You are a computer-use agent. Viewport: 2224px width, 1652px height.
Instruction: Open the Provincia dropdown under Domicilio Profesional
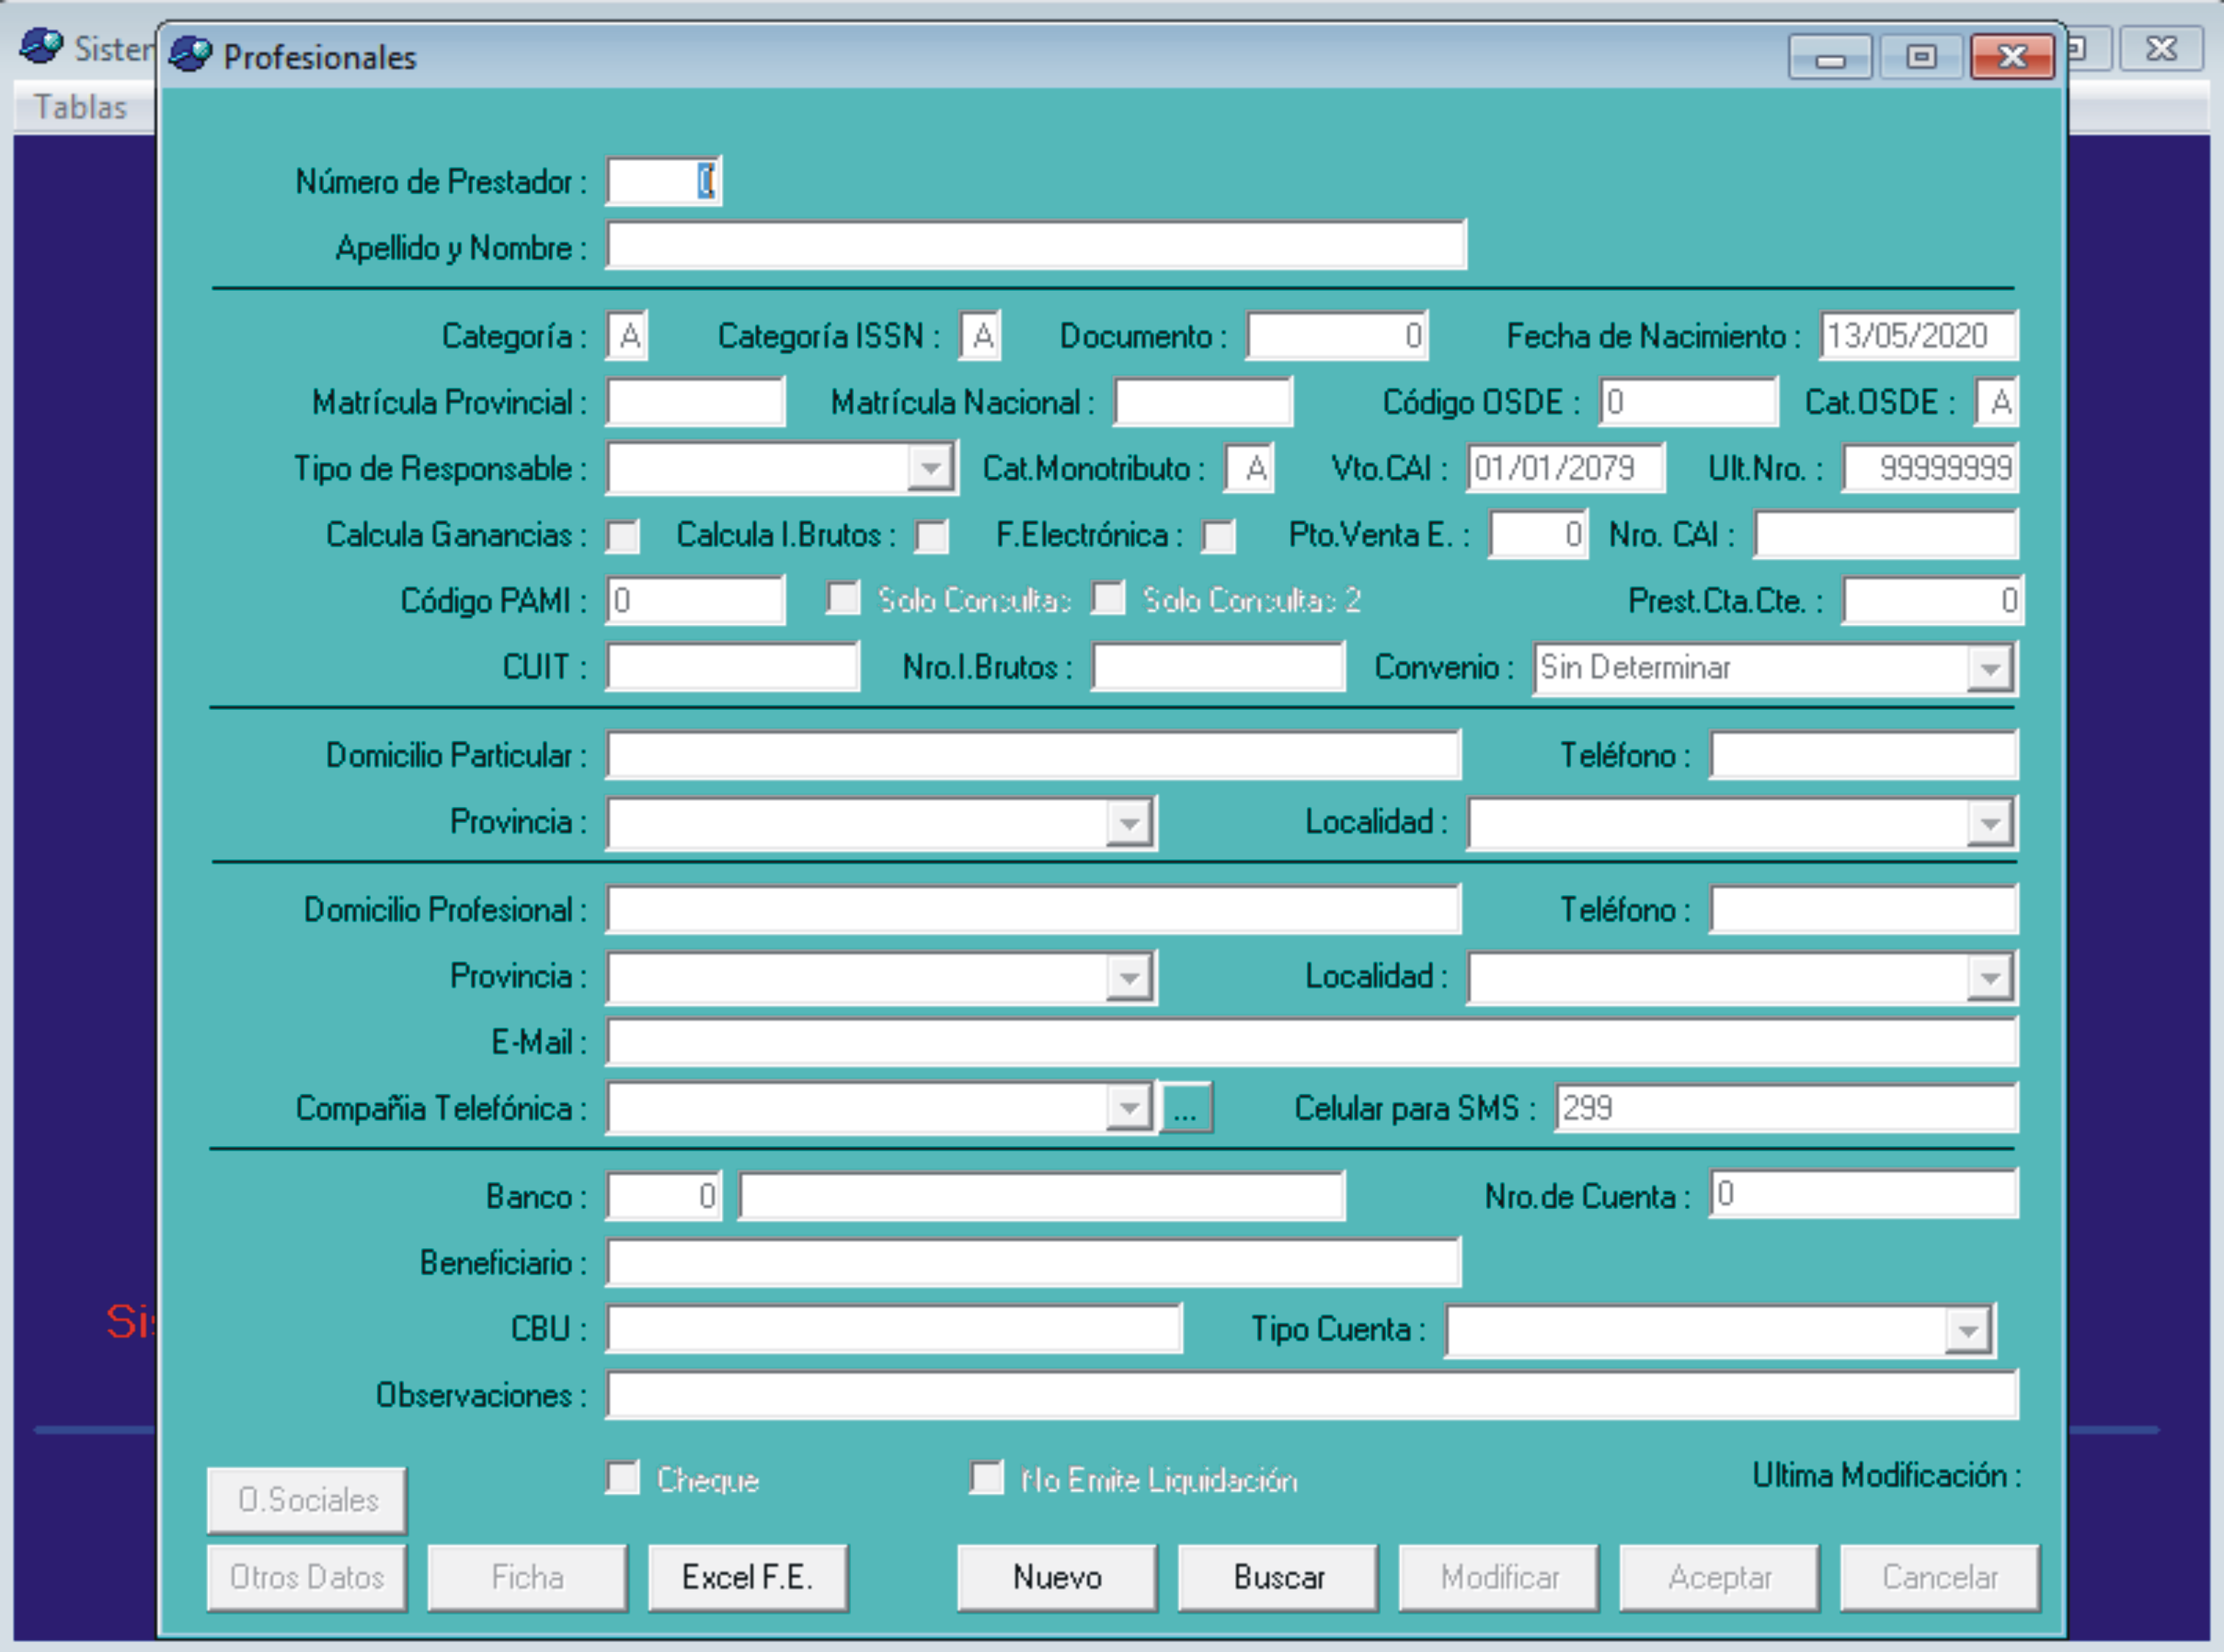[1129, 977]
